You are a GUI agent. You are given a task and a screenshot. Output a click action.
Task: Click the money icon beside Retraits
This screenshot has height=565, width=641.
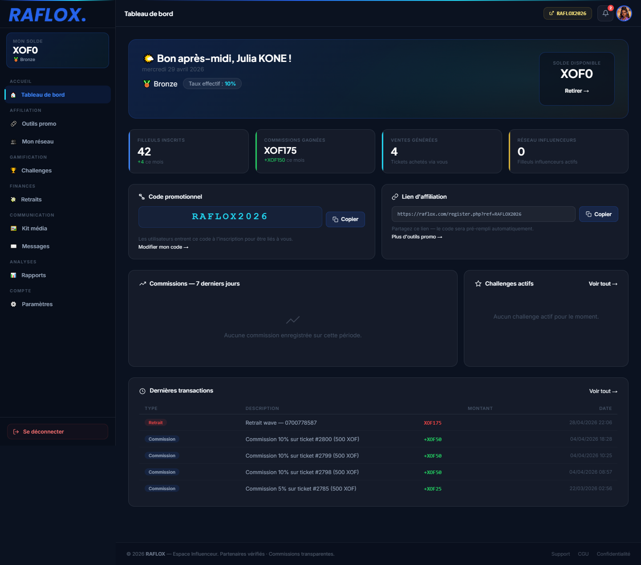coord(13,200)
